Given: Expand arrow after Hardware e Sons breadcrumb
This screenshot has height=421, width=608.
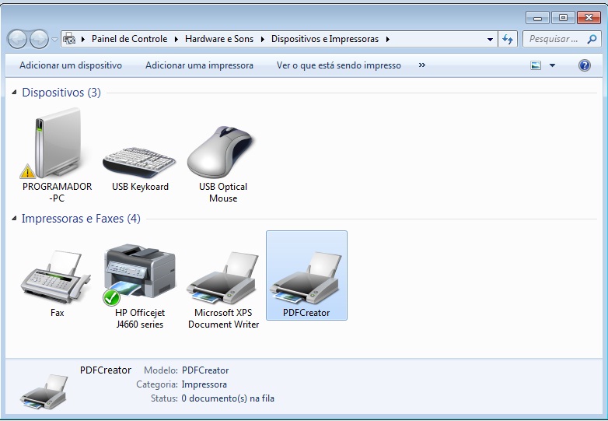Looking at the screenshot, I should click(x=263, y=39).
